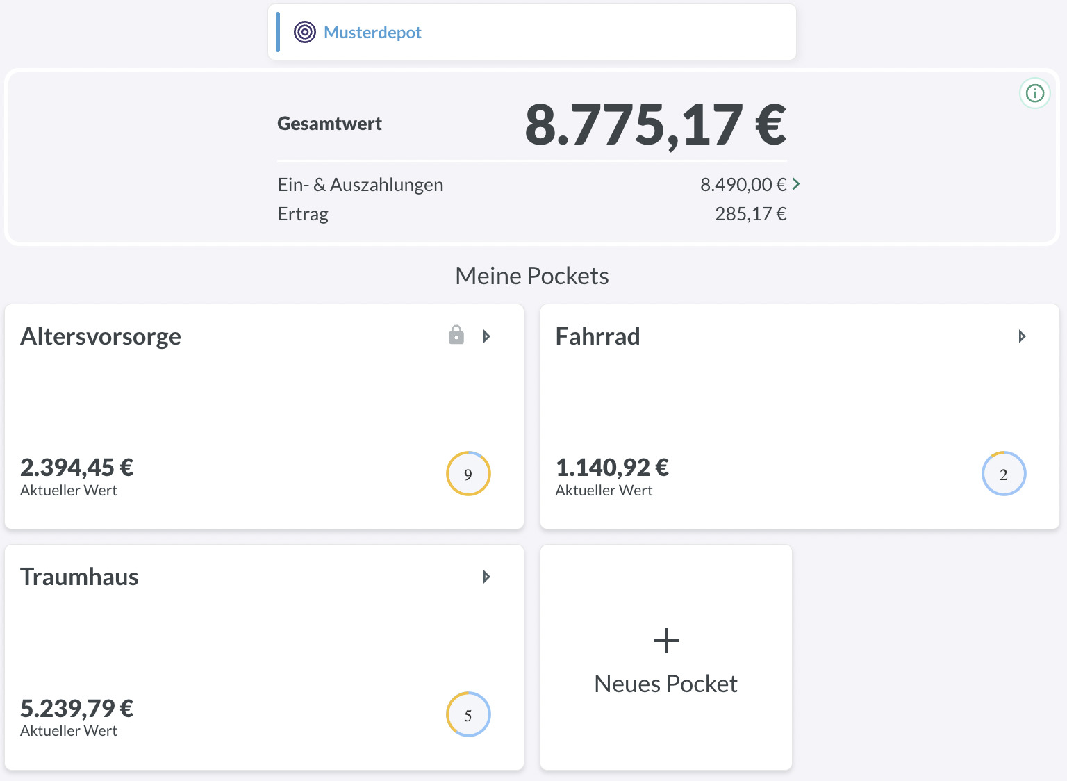Click the Ertrag label
1067x781 pixels.
[303, 214]
